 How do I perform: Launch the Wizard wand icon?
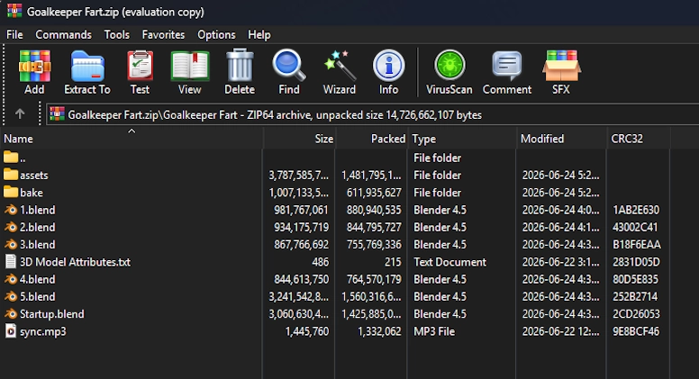(340, 72)
